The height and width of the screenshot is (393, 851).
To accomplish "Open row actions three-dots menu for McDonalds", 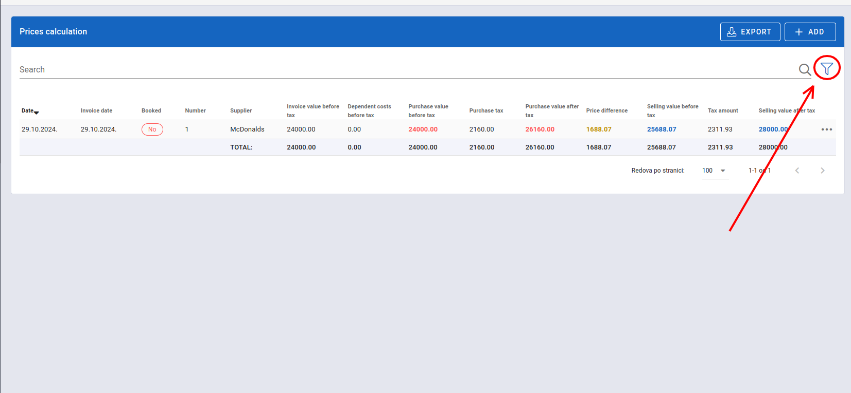I will click(x=827, y=129).
